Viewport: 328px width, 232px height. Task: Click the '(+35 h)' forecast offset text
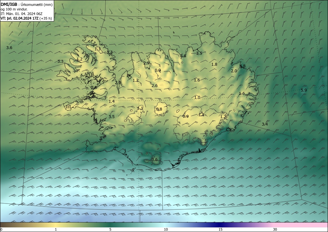pyautogui.click(x=46, y=18)
